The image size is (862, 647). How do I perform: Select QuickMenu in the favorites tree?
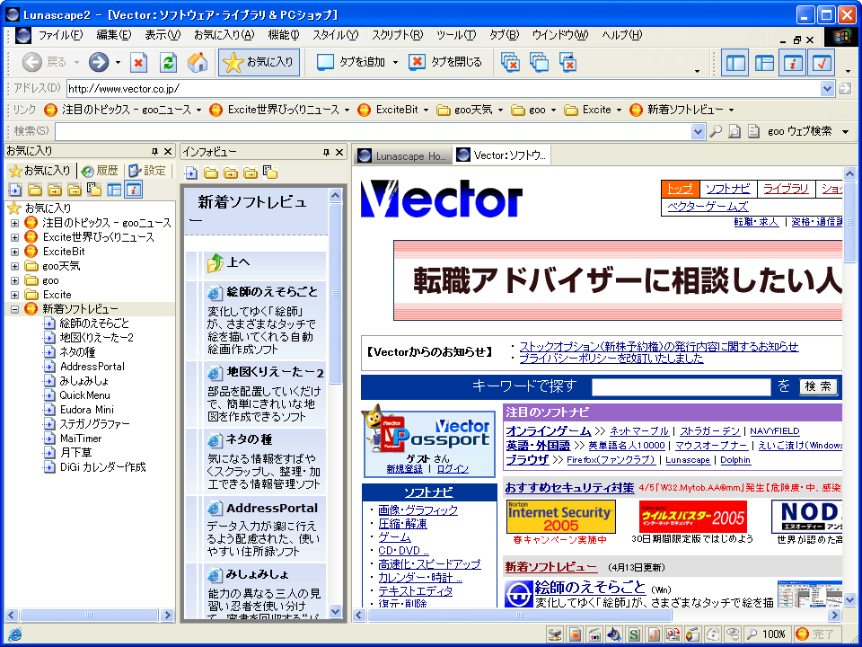tap(84, 395)
